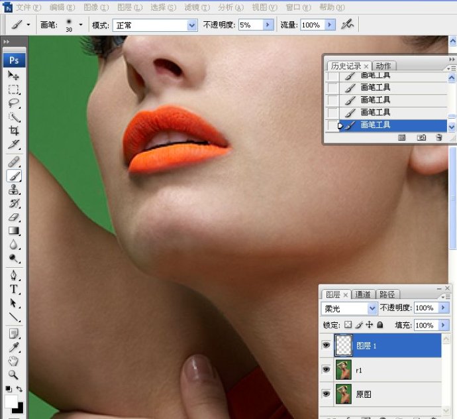Select the Clone Stamp tool

[13, 190]
